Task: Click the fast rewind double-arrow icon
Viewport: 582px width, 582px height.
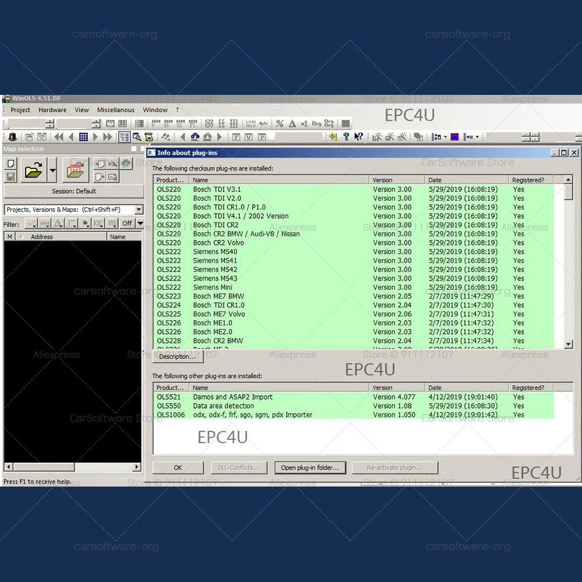Action: (59, 137)
